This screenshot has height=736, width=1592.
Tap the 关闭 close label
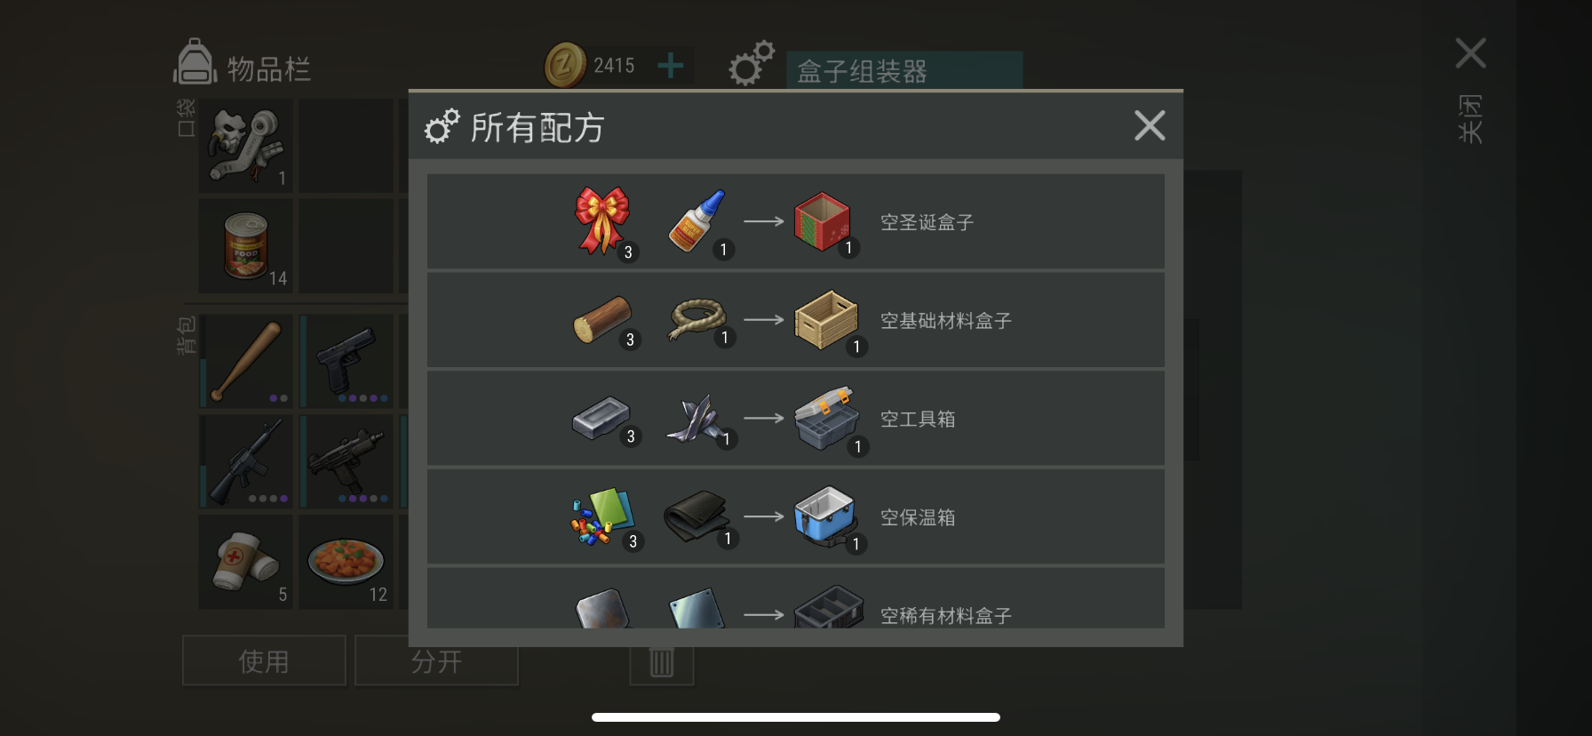pos(1470,118)
